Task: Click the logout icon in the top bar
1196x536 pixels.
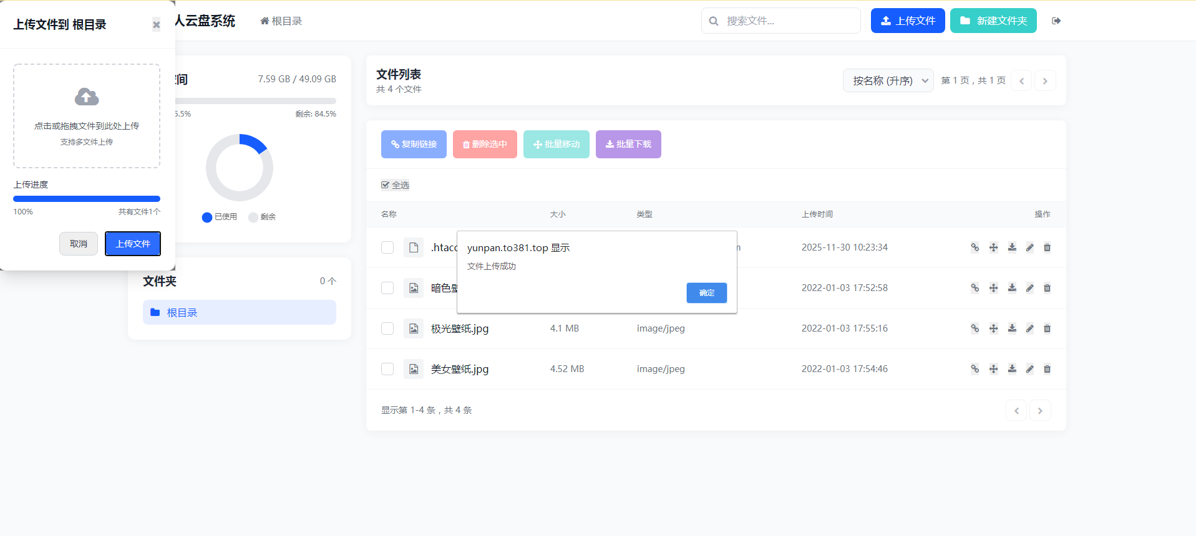Action: (1056, 21)
